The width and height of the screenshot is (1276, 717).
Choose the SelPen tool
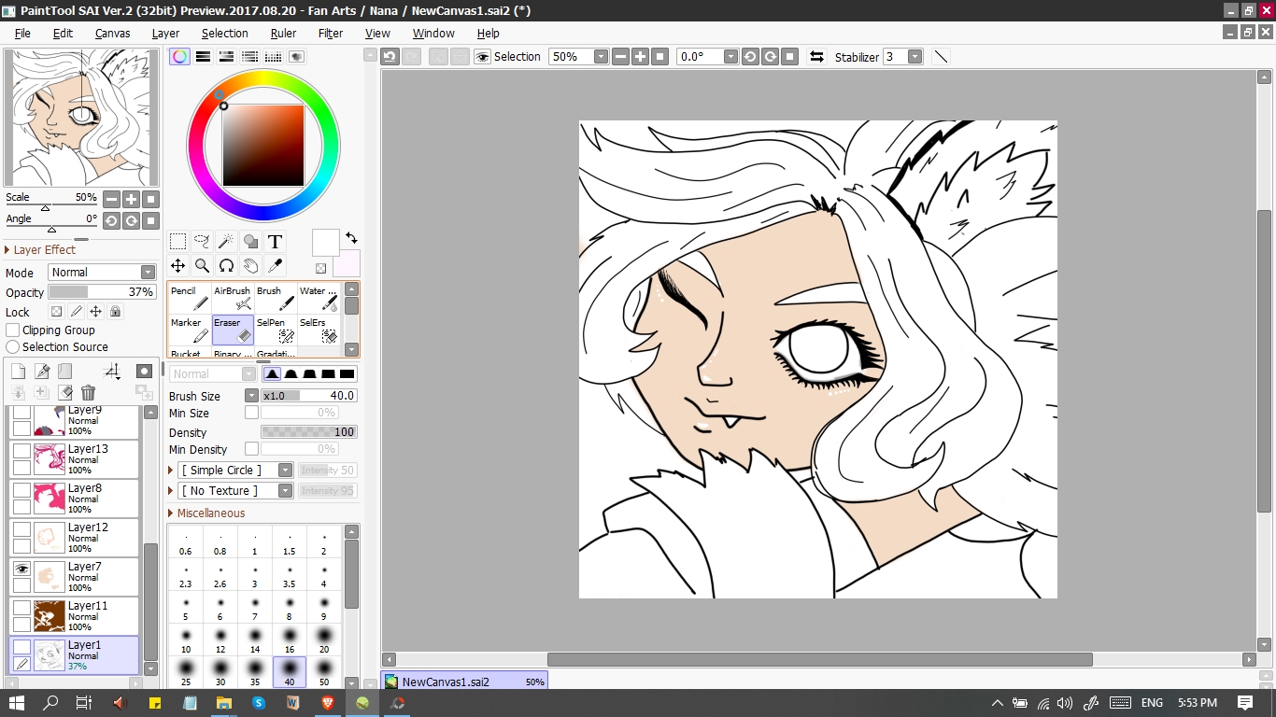pos(276,330)
